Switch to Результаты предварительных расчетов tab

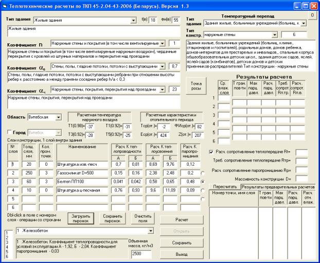[x=278, y=187]
